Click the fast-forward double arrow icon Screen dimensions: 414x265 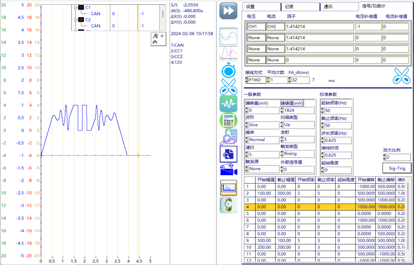[228, 11]
